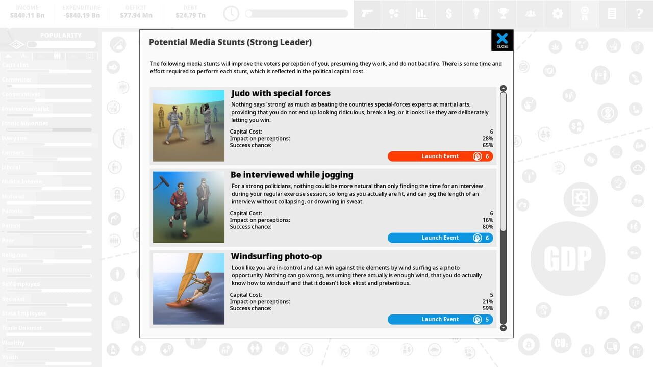This screenshot has width=653, height=367.
Task: Launch the Be interviewed while jogging event
Action: tap(440, 238)
